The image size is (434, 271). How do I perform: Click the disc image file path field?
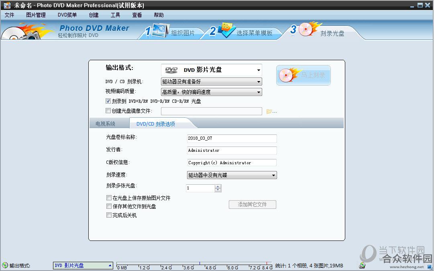[x=212, y=111]
